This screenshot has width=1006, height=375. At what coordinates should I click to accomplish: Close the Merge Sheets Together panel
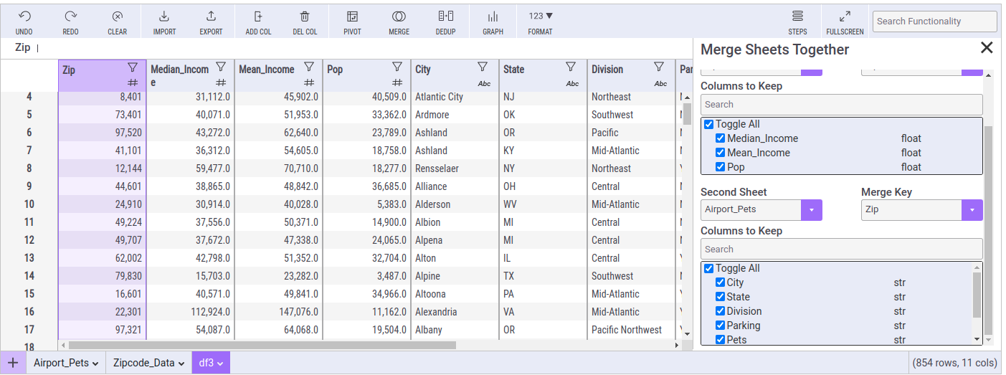987,48
